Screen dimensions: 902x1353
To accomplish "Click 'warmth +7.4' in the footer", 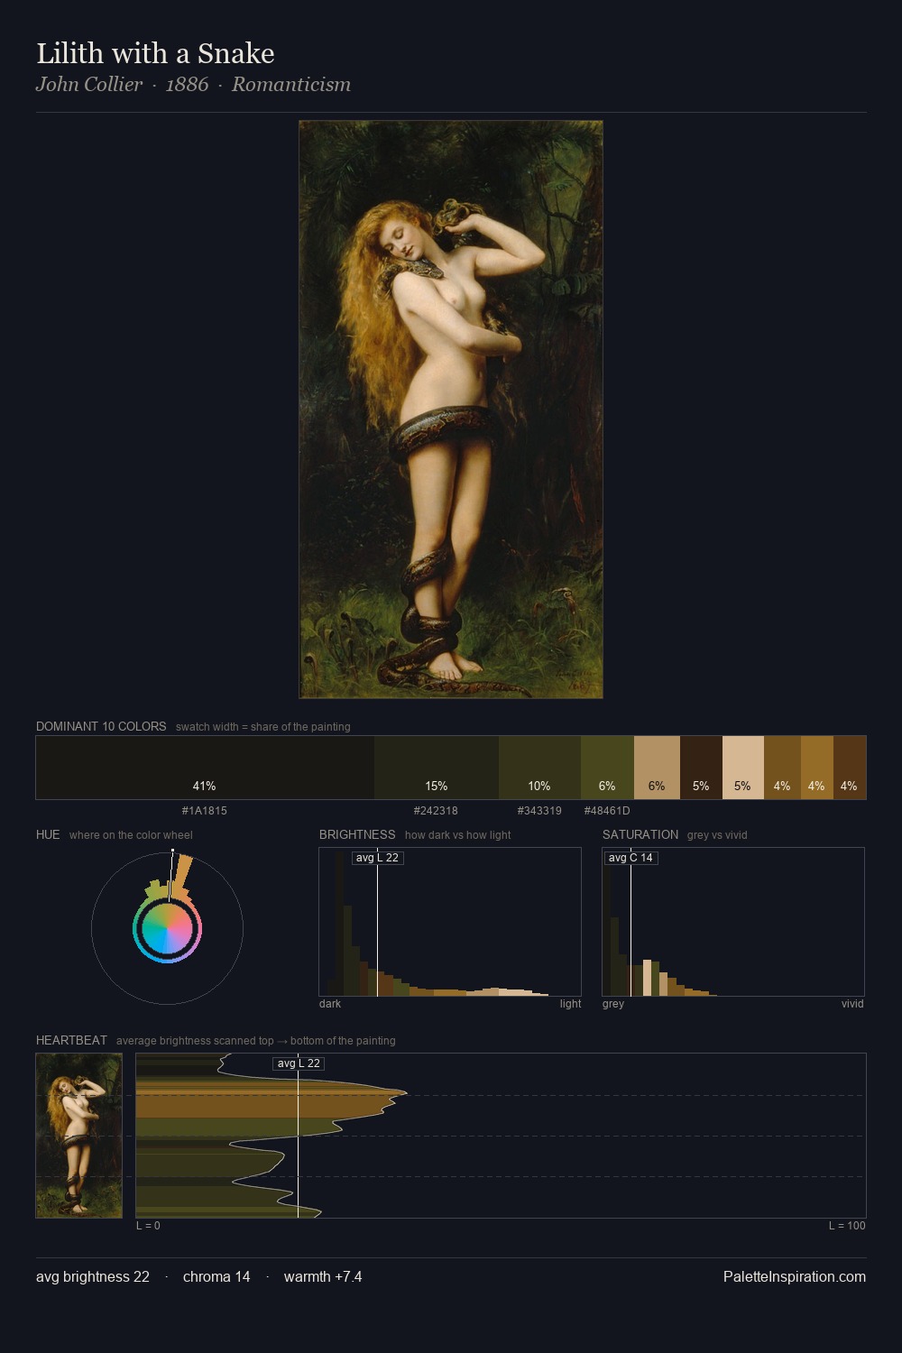I will coord(323,1276).
